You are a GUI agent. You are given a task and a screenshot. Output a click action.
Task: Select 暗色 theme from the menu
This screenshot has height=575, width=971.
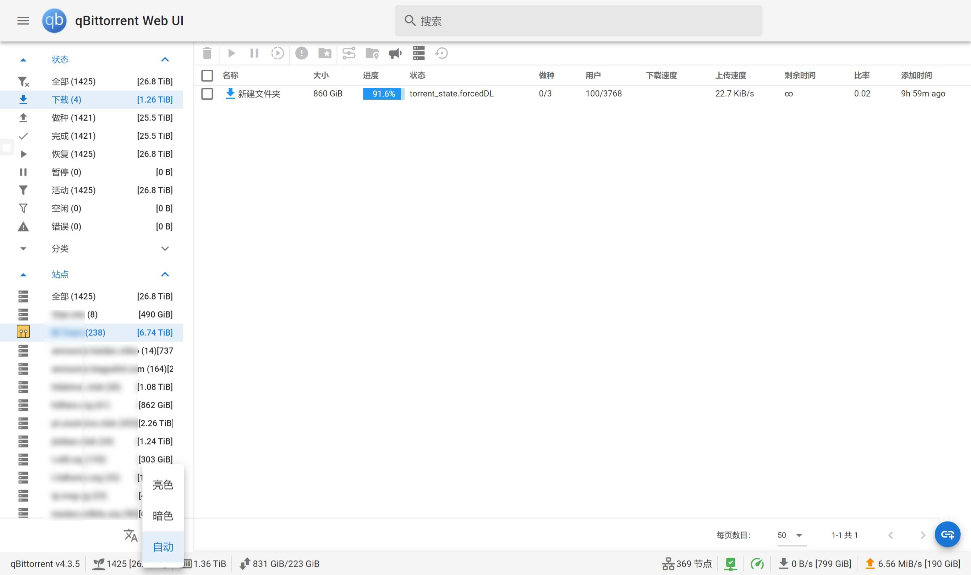(163, 516)
